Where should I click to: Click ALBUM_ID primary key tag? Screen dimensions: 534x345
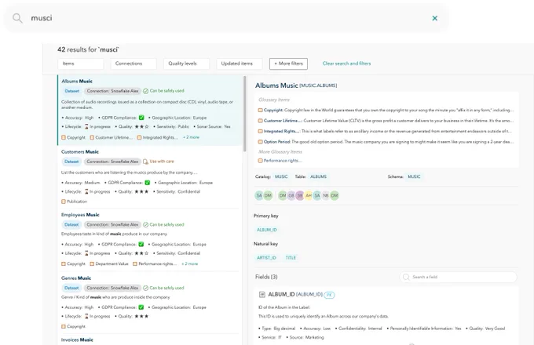click(267, 230)
